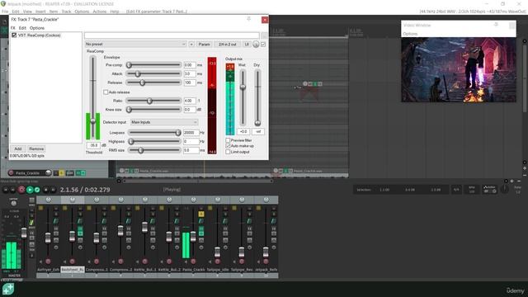Click the Wet output slider
This screenshot has height=297, width=528.
point(243,97)
